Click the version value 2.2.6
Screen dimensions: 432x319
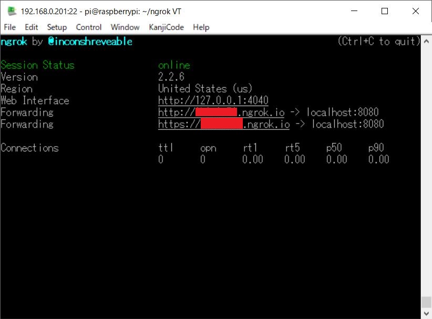coord(171,77)
